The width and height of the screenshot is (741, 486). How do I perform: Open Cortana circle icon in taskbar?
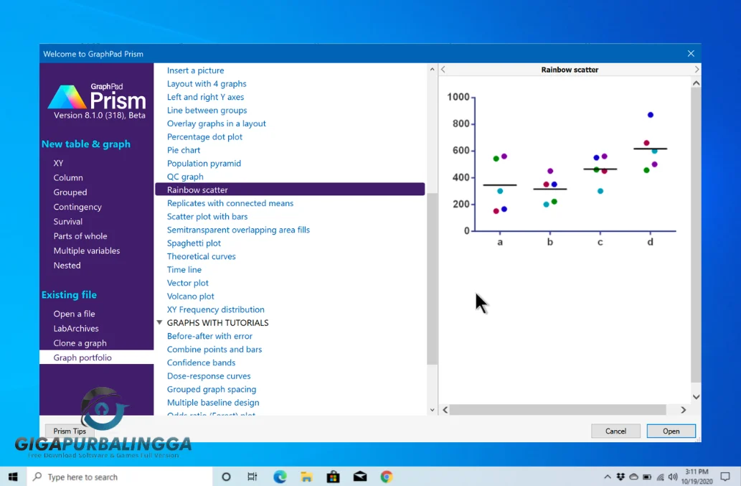tap(226, 477)
